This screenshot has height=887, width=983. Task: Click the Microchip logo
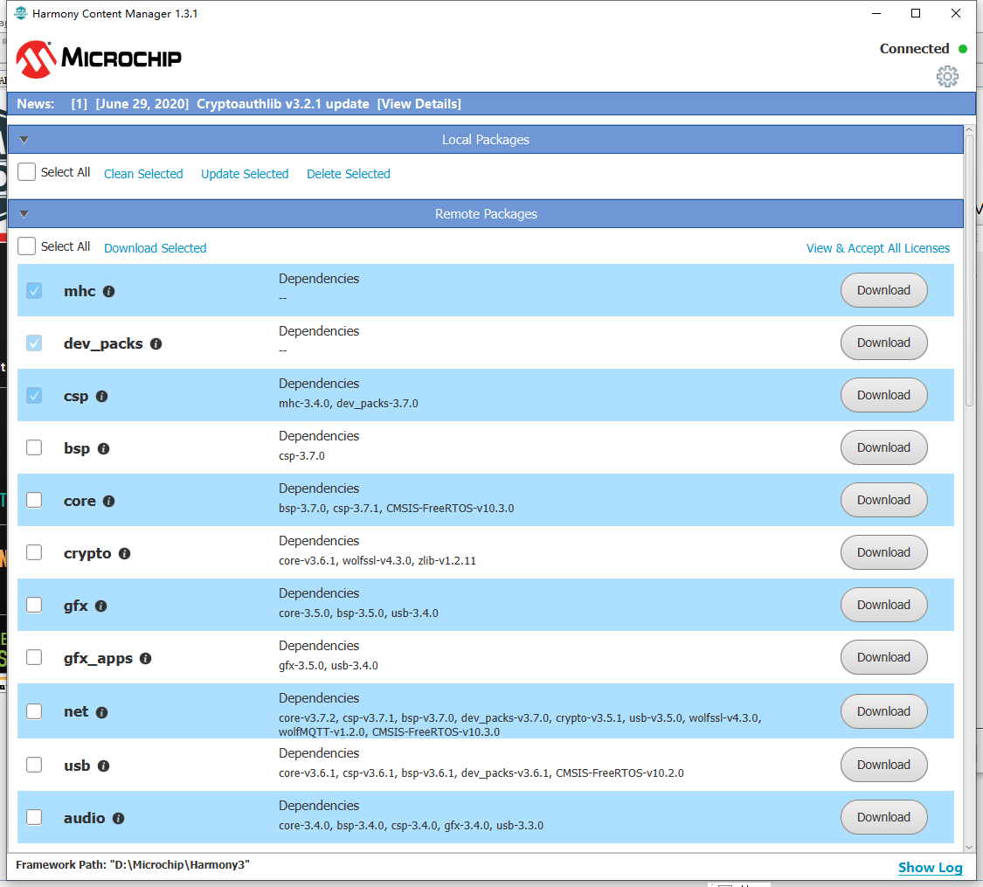click(99, 59)
